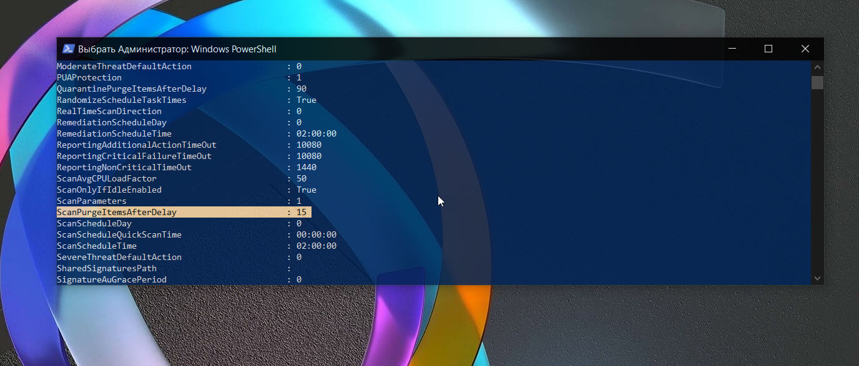Close the PowerShell window
The width and height of the screenshot is (859, 366).
coord(805,49)
